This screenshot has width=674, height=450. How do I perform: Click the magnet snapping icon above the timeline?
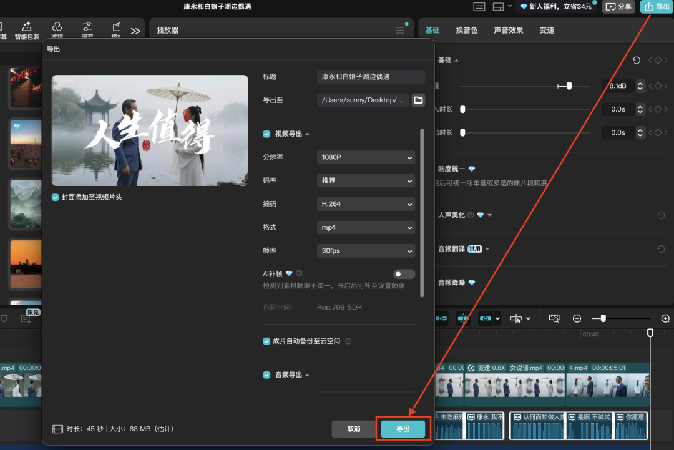[463, 318]
